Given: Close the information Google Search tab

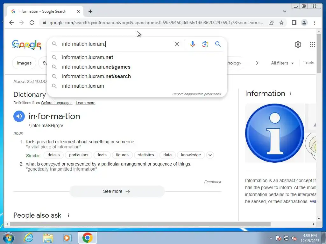Looking at the screenshot, I should pyautogui.click(x=78, y=11).
